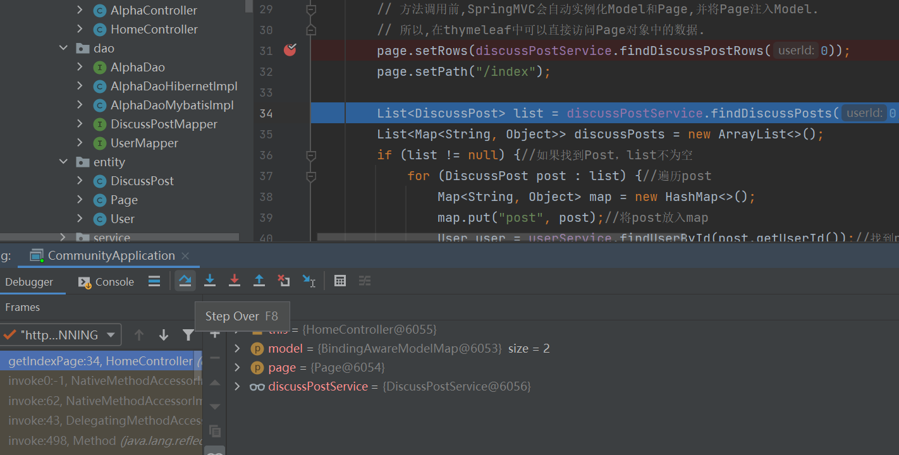This screenshot has width=899, height=455.
Task: Click the AlphaController class icon
Action: pos(100,10)
